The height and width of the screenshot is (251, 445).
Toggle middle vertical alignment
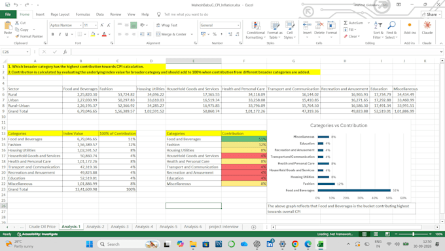point(126,26)
